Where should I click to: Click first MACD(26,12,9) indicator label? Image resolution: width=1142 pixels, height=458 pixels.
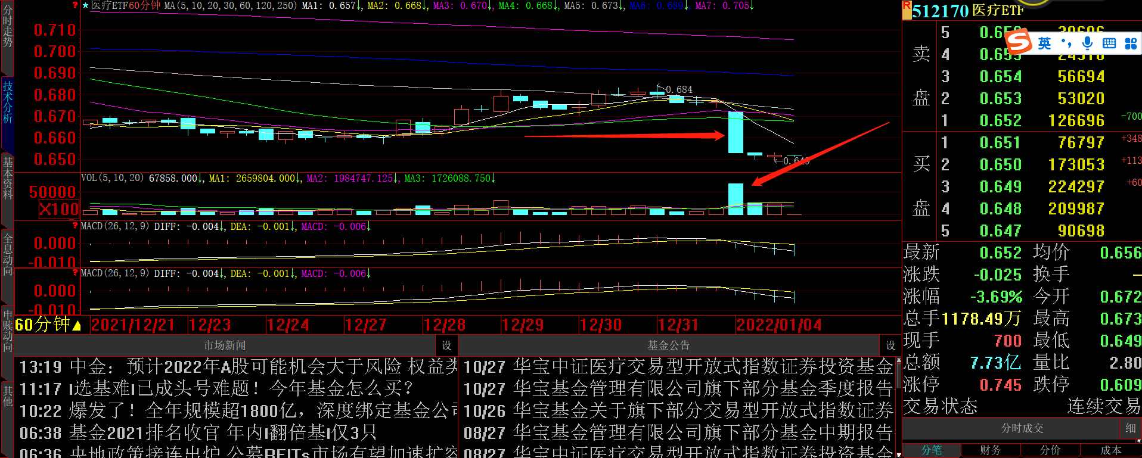(x=115, y=226)
